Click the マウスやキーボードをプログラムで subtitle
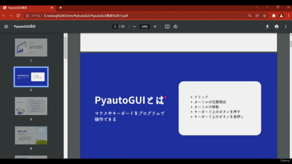Screen dimensions: 292x164 (130, 113)
